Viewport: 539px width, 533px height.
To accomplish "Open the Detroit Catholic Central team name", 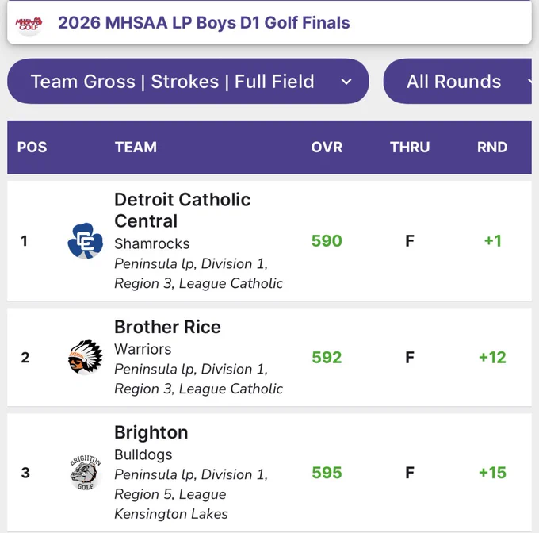I will (x=182, y=210).
